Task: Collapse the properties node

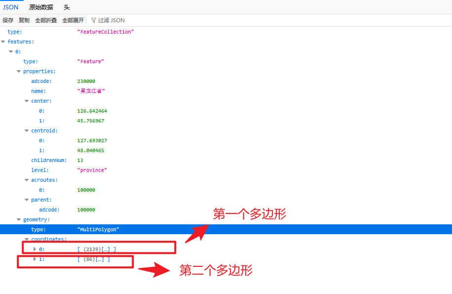Action: click(19, 72)
